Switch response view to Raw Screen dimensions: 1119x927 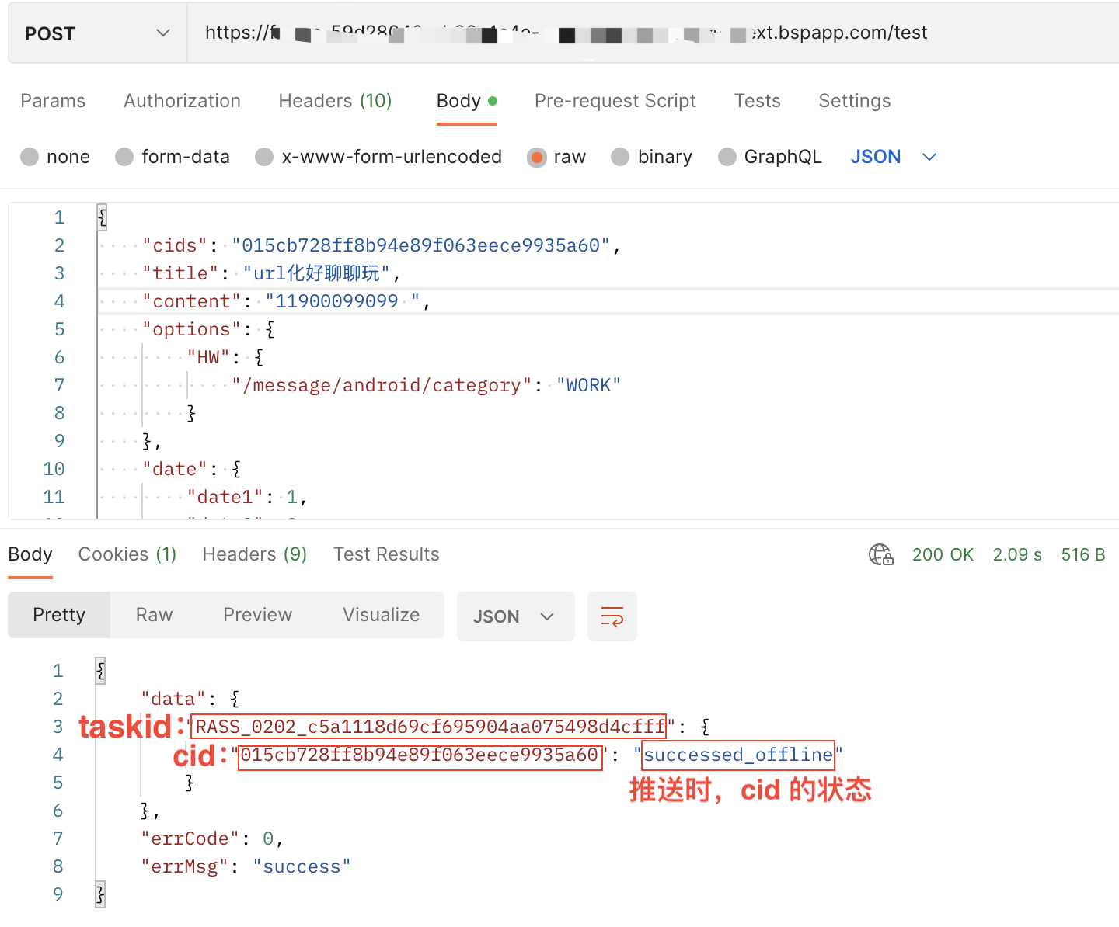[x=154, y=615]
